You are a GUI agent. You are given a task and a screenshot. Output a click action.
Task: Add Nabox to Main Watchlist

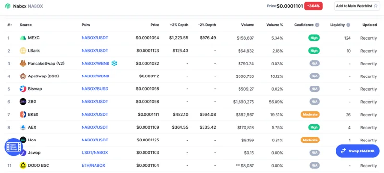pyautogui.click(x=357, y=6)
